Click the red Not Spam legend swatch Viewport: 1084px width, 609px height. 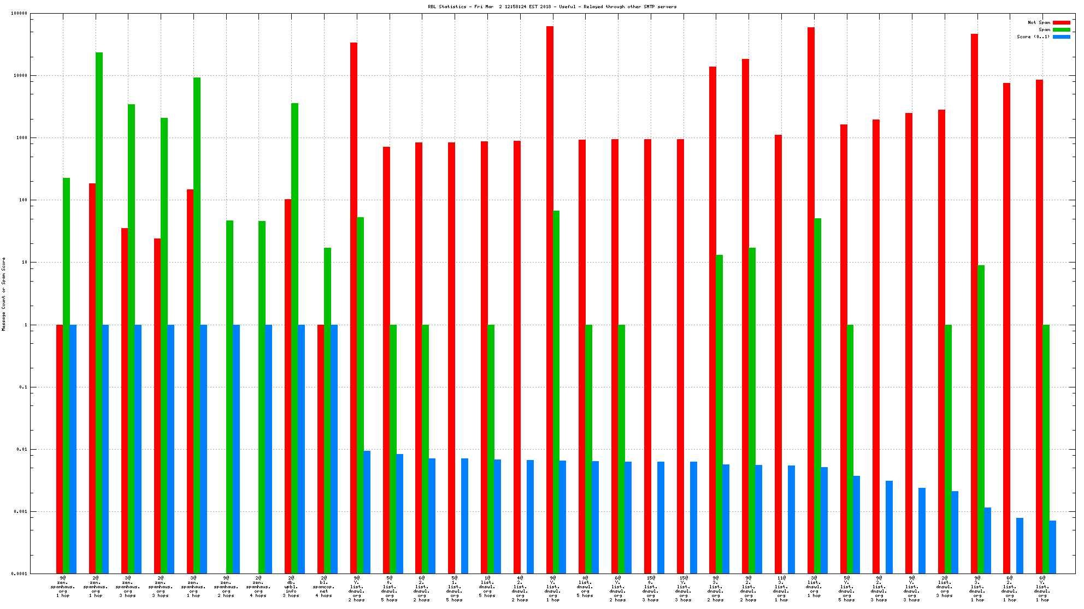pos(1061,22)
